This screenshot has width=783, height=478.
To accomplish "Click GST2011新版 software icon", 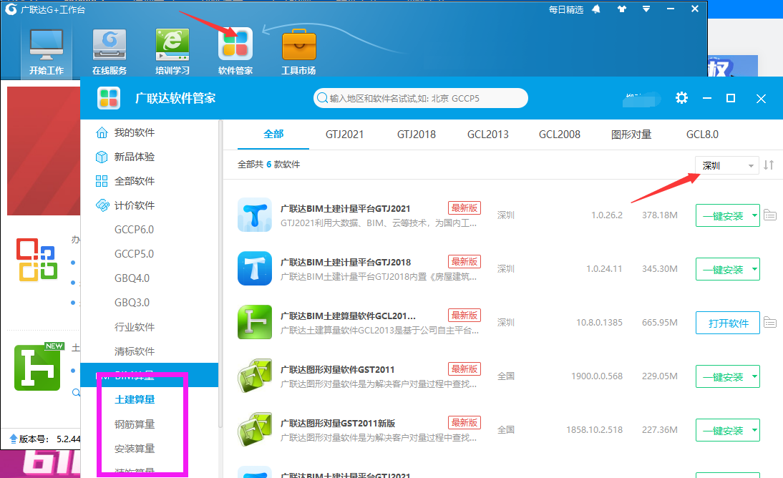I will [x=255, y=429].
